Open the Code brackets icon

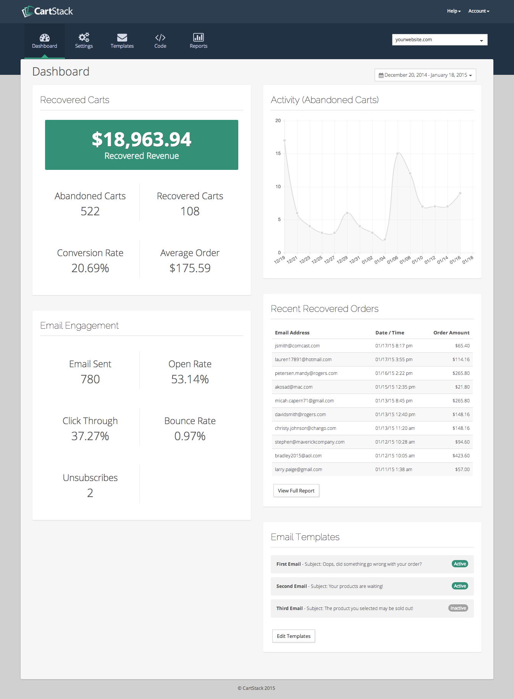[x=160, y=37]
